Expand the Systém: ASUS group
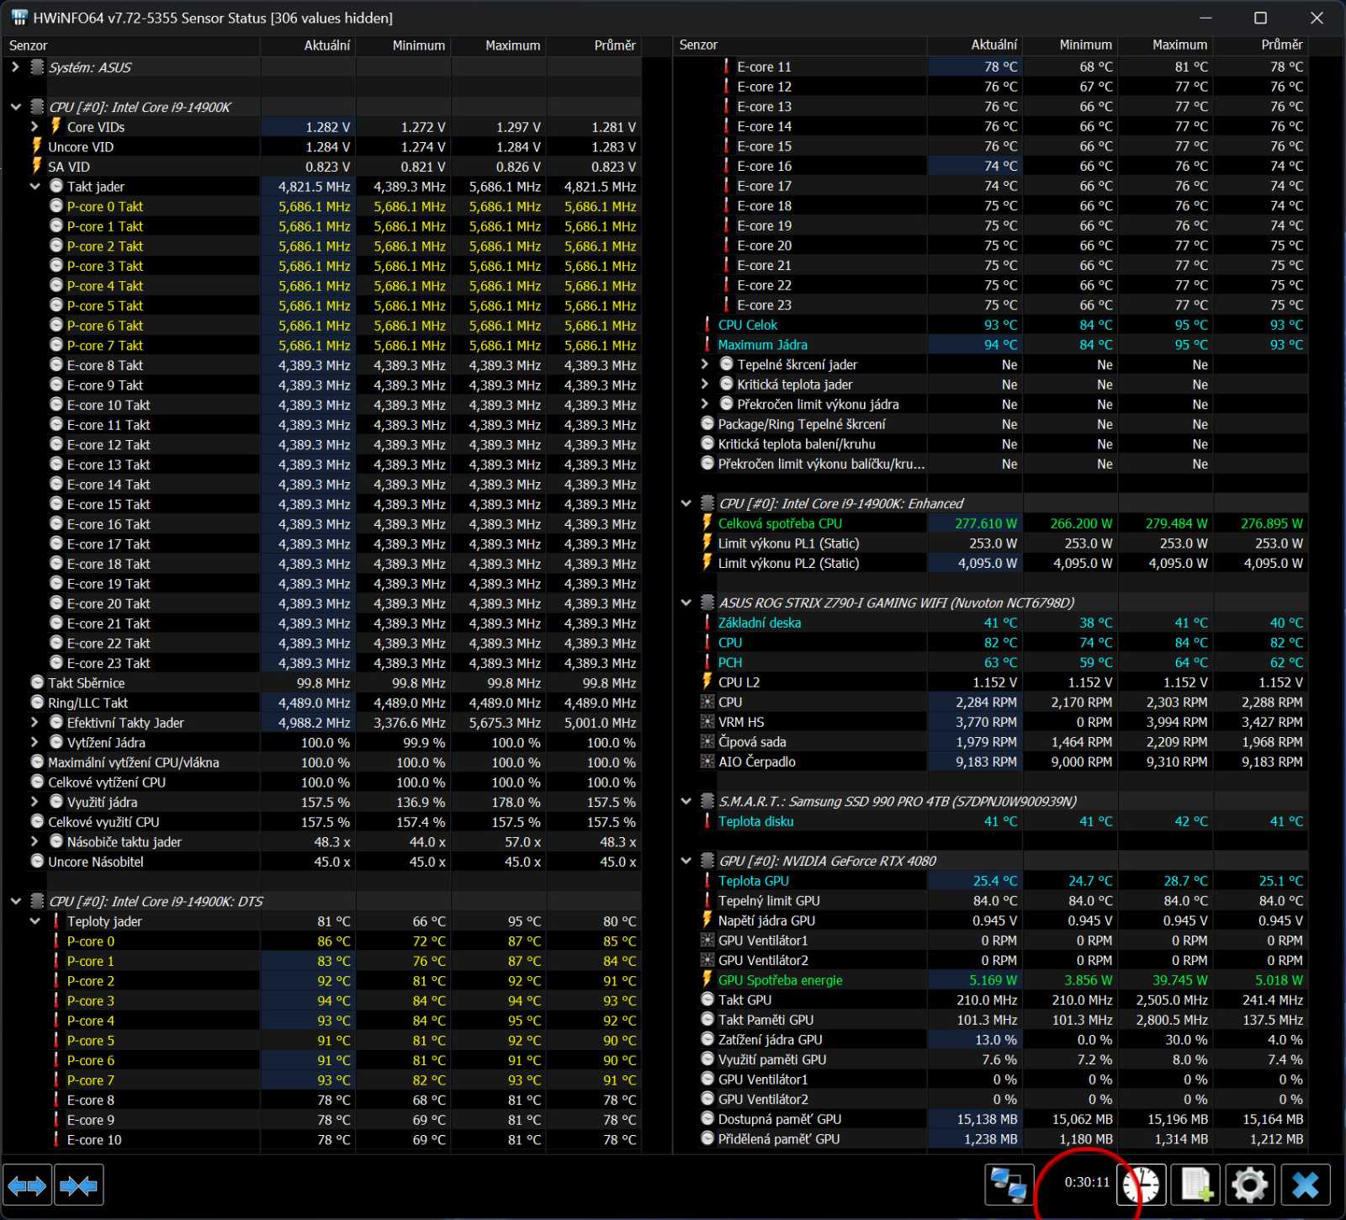The width and height of the screenshot is (1346, 1220). [x=16, y=67]
